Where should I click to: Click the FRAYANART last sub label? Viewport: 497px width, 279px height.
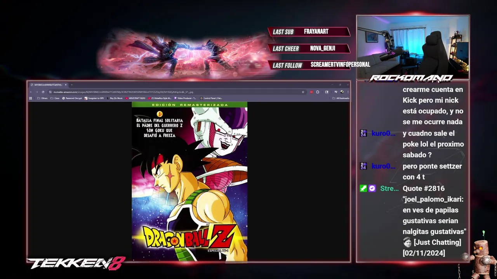(x=316, y=31)
